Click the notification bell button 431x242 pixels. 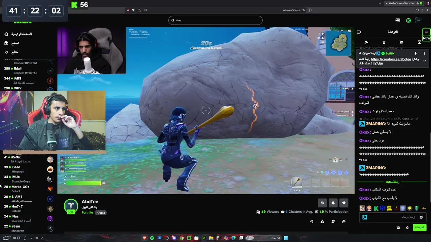pyautogui.click(x=333, y=203)
